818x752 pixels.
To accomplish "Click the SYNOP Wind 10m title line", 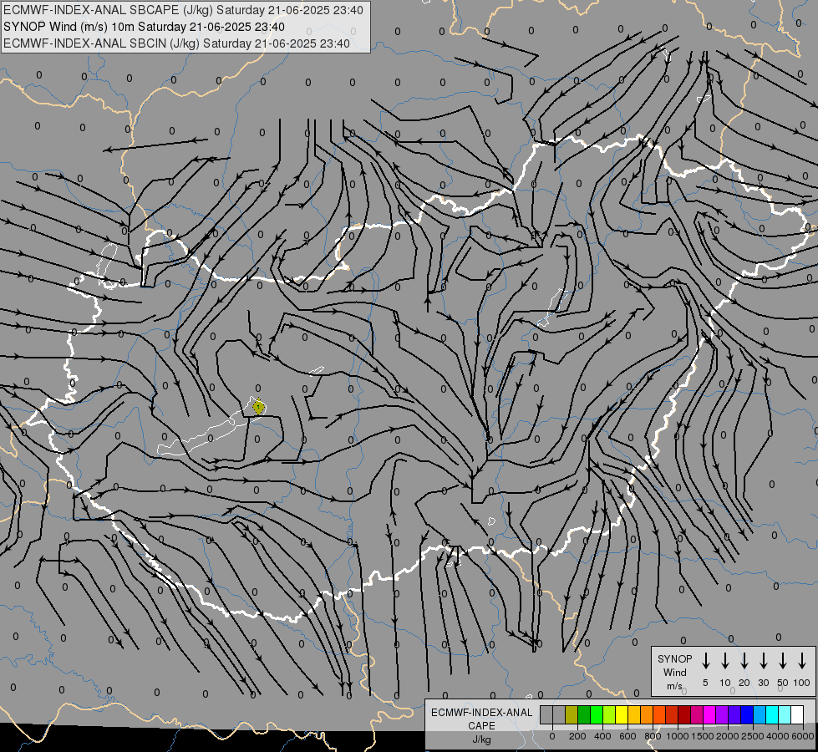I will 144,27.
